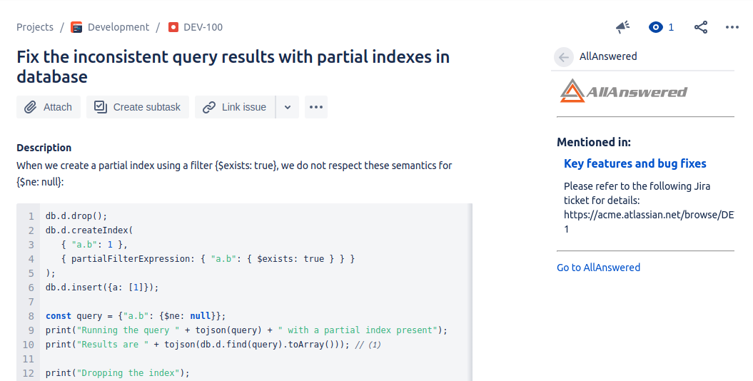The image size is (753, 381).
Task: Click the Link issue button
Action: (x=236, y=107)
